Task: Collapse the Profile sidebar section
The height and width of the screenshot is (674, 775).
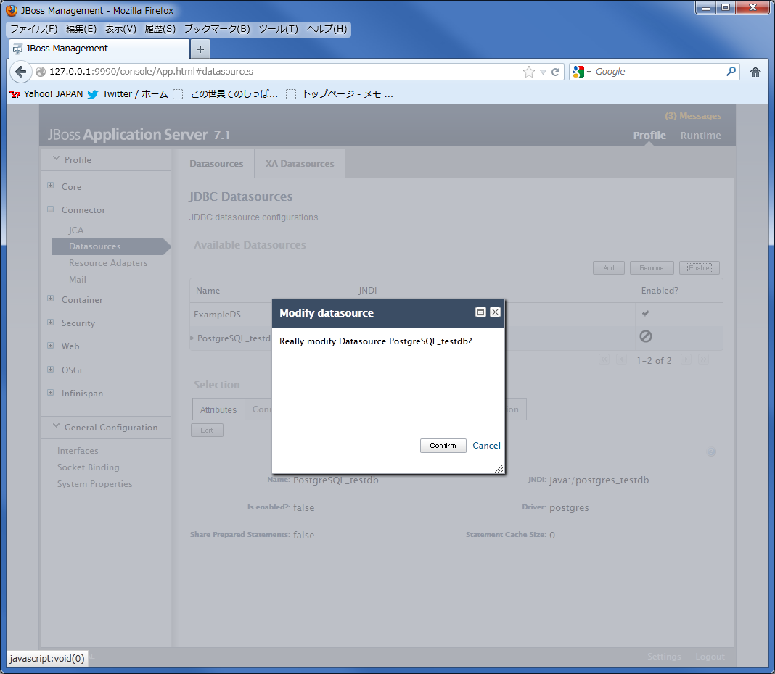Action: point(56,159)
